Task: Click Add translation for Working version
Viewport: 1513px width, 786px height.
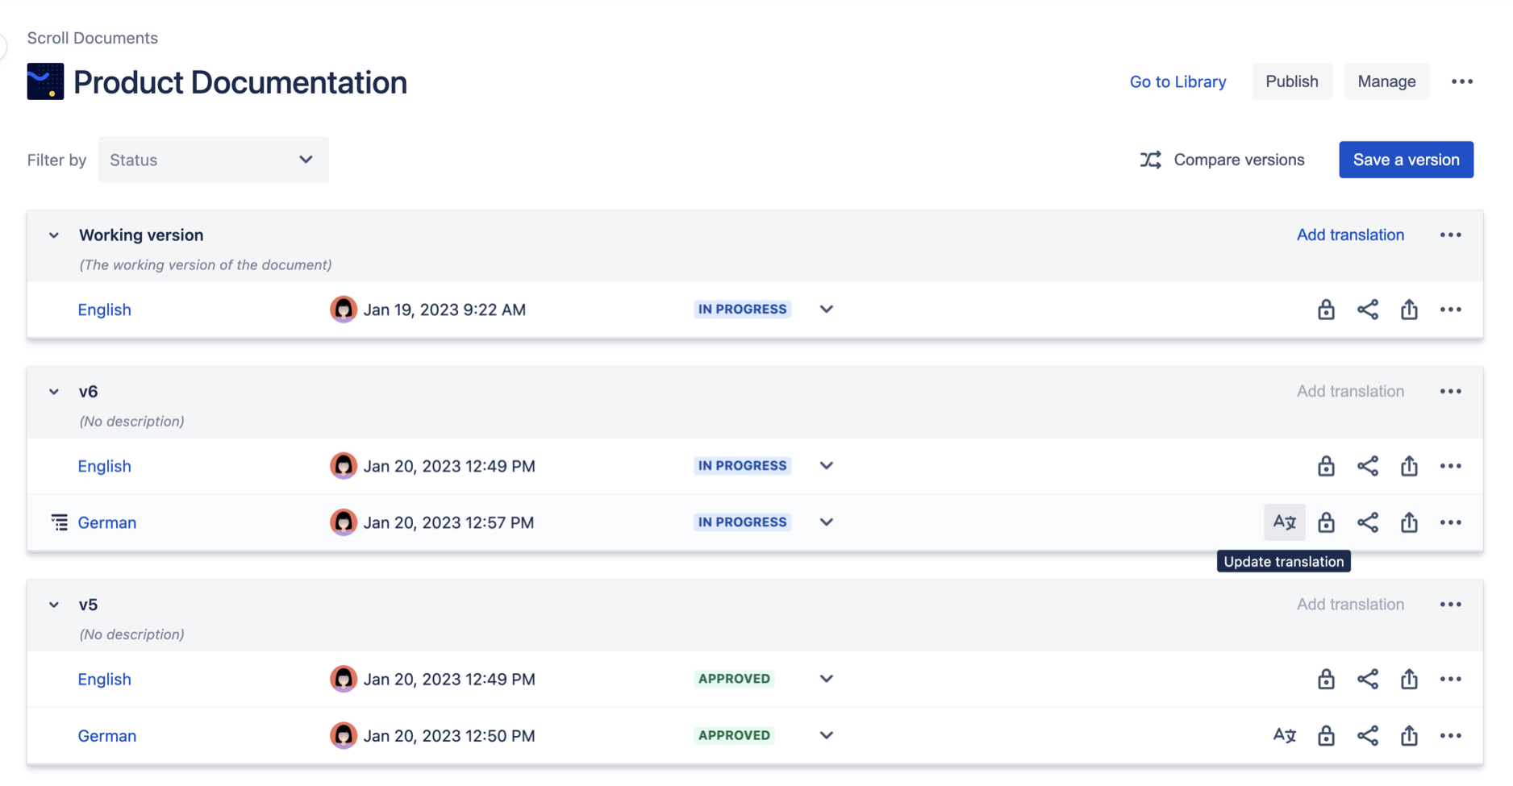Action: point(1350,235)
